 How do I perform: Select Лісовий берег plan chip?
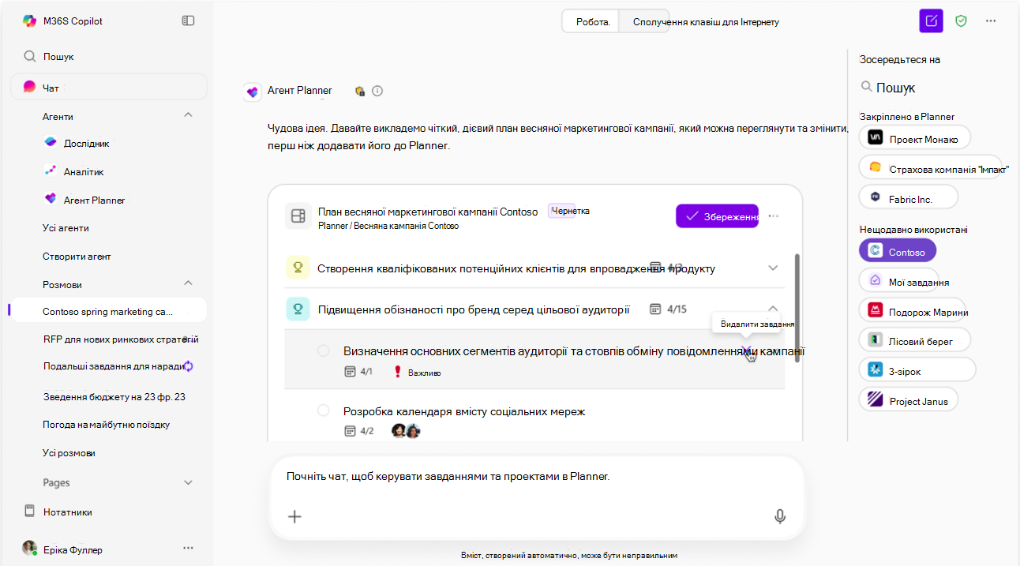coord(914,341)
